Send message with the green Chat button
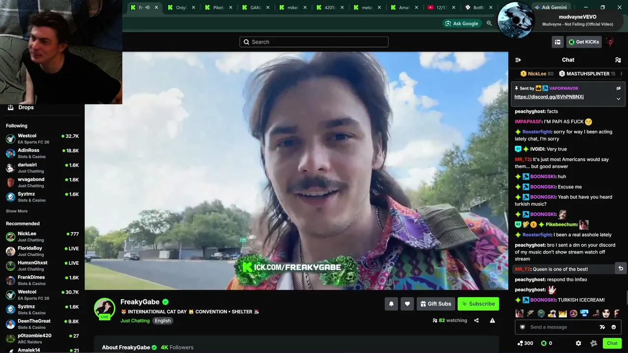 (x=612, y=343)
